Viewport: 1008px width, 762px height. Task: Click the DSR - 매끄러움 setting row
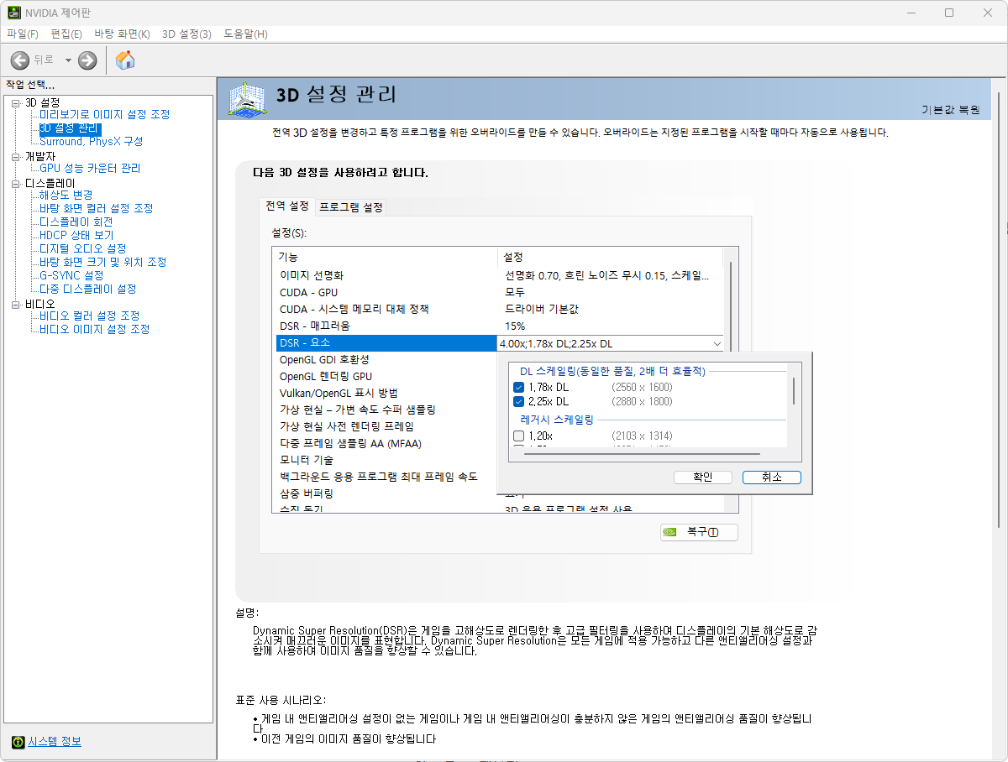tap(500, 326)
